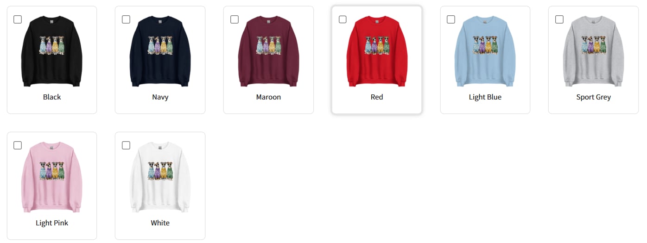Click the light blue sweatshirt image
The image size is (647, 243).
(485, 51)
